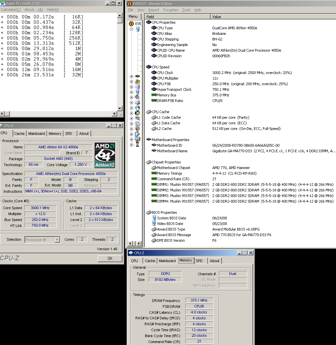Image resolution: width=336 pixels, height=345 pixels.
Task: Click Super PI horizontal scroll right arrow
Action: pyautogui.click(x=114, y=114)
